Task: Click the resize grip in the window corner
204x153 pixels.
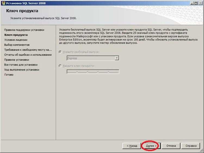Action: point(202,151)
